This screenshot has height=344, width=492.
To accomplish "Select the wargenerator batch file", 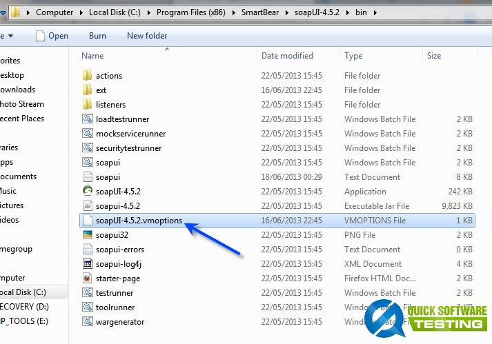I will (119, 322).
